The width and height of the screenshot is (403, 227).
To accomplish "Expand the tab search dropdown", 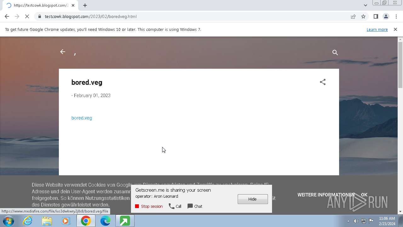I will coord(365,5).
